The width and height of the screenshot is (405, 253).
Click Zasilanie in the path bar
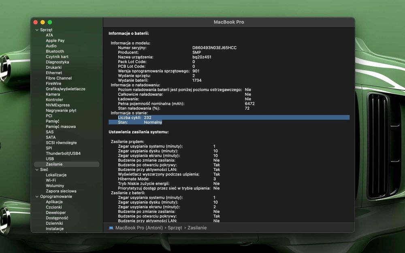[x=197, y=228]
